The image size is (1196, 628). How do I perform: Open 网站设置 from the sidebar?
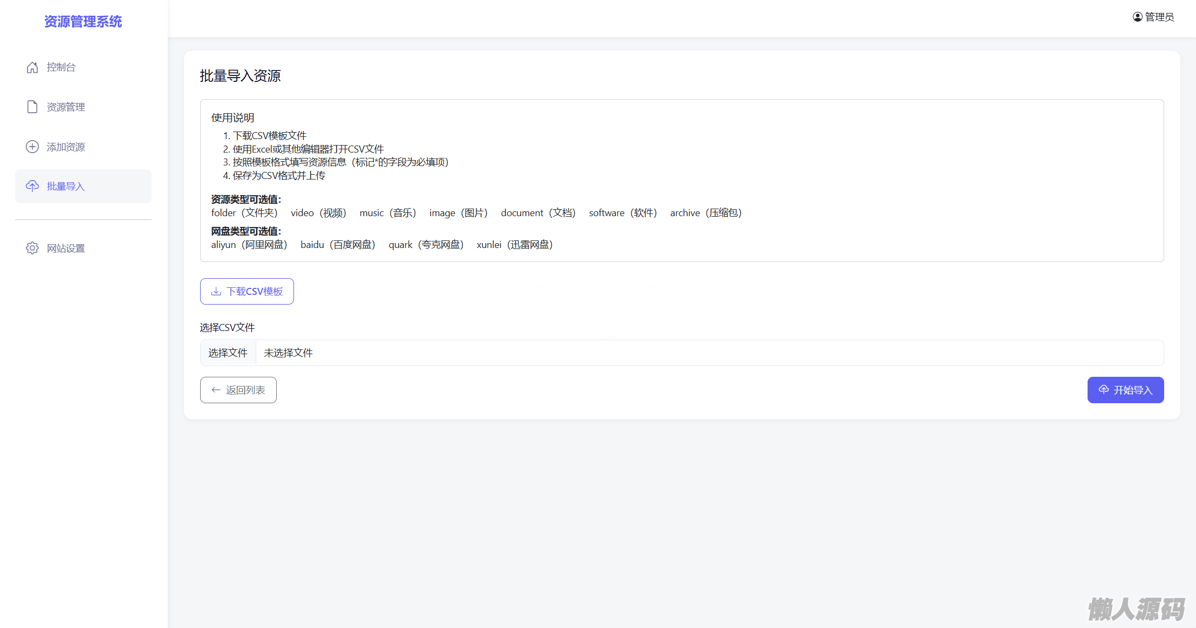coord(66,248)
